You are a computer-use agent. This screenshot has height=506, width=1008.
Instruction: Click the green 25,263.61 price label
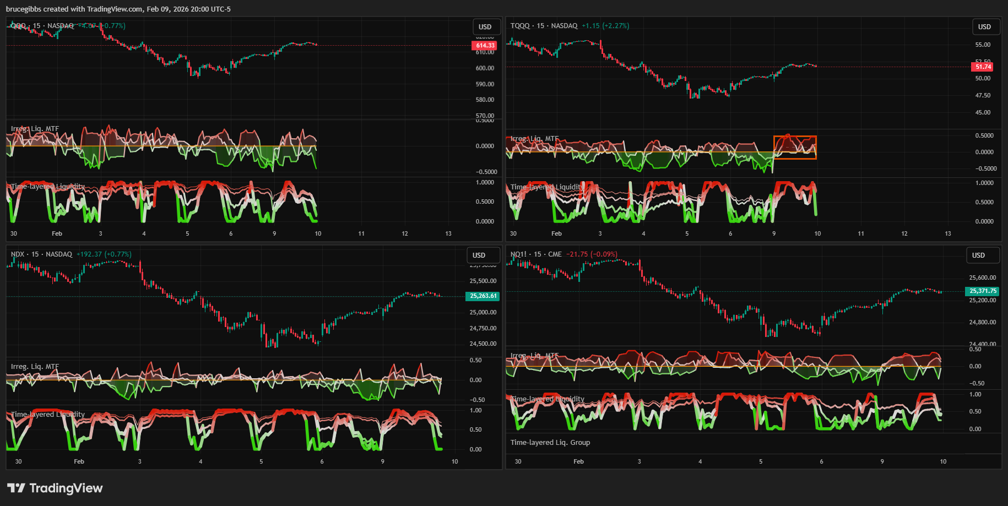click(483, 296)
